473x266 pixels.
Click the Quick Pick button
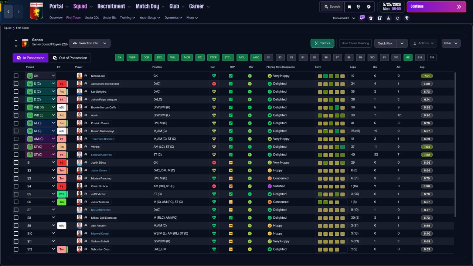pos(385,43)
